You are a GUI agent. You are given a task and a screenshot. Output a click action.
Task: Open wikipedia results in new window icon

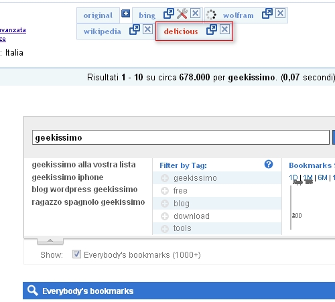[135, 29]
